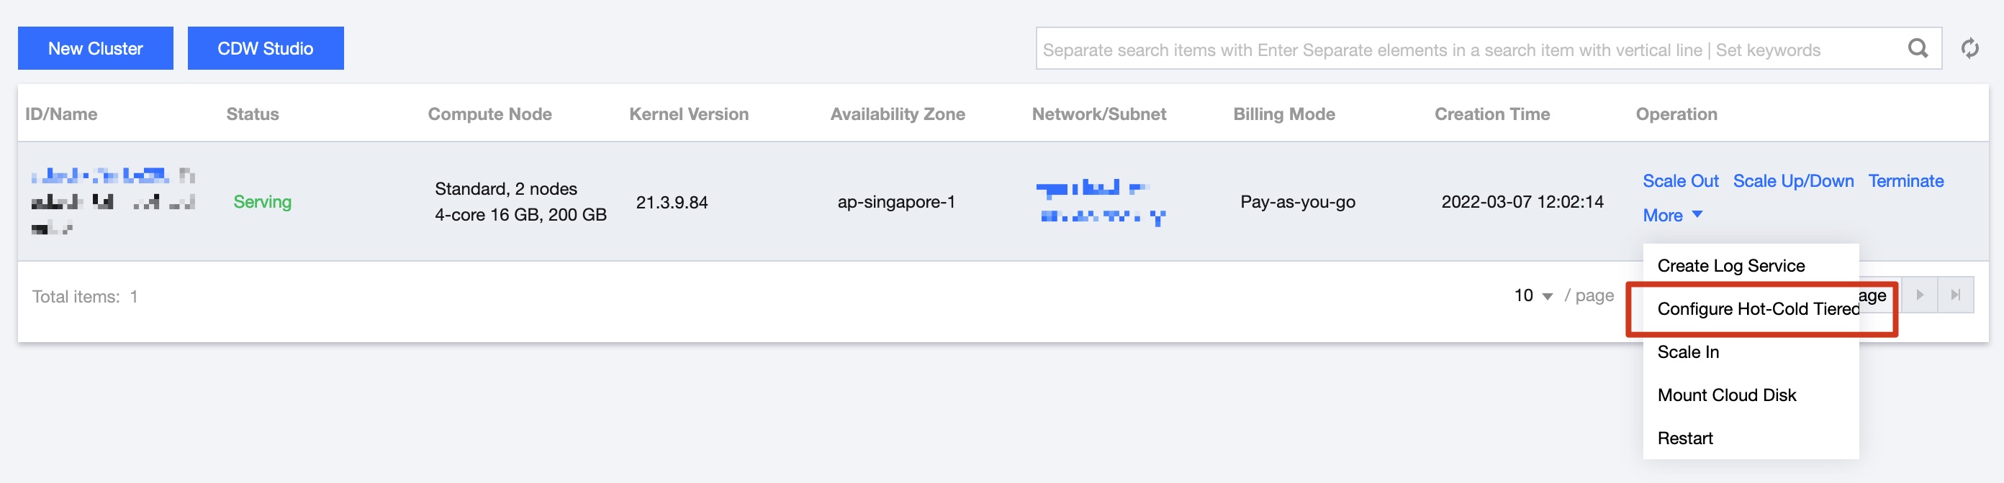Click New Cluster button
Viewport: 2004px width, 483px height.
96,48
